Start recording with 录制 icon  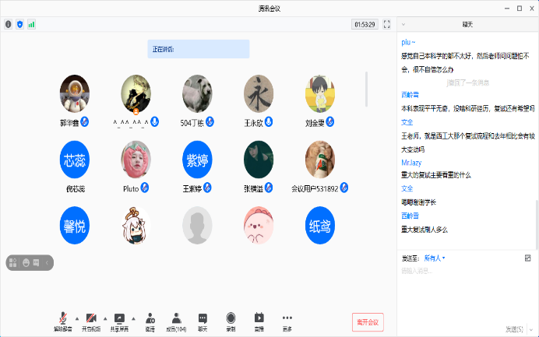pyautogui.click(x=231, y=321)
